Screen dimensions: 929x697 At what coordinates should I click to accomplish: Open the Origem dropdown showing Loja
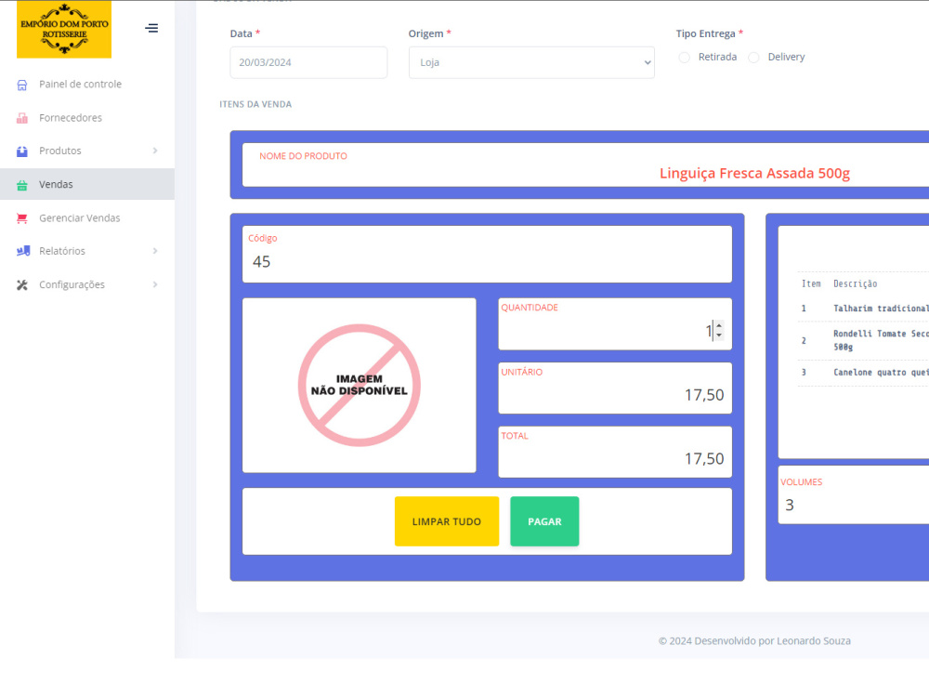point(531,62)
